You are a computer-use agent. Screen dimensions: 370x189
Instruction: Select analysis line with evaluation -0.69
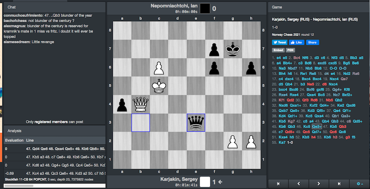54,173
